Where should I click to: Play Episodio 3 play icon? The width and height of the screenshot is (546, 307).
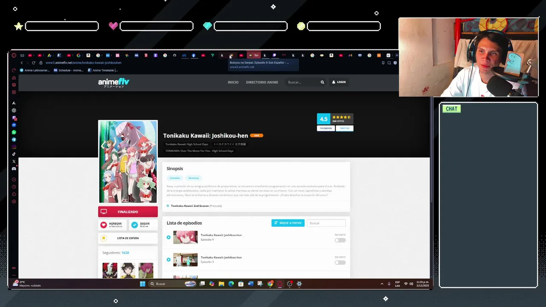point(168,259)
